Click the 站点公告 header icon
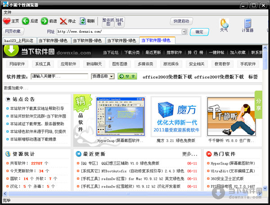 [8, 99]
